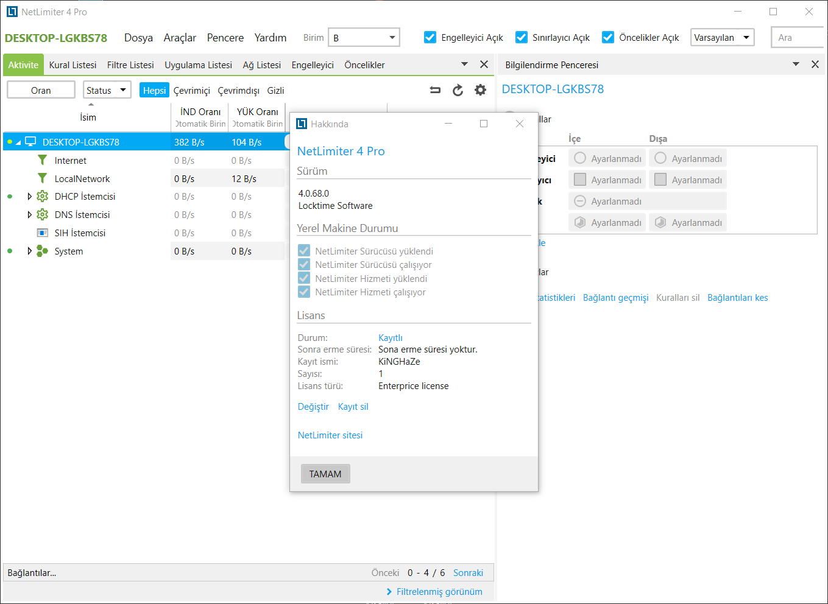Click the swap arrows icon in Activity toolbar
This screenshot has width=828, height=604.
coord(435,90)
